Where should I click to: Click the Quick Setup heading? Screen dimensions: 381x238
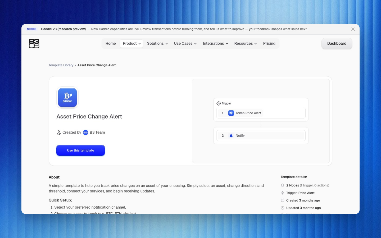(x=60, y=200)
